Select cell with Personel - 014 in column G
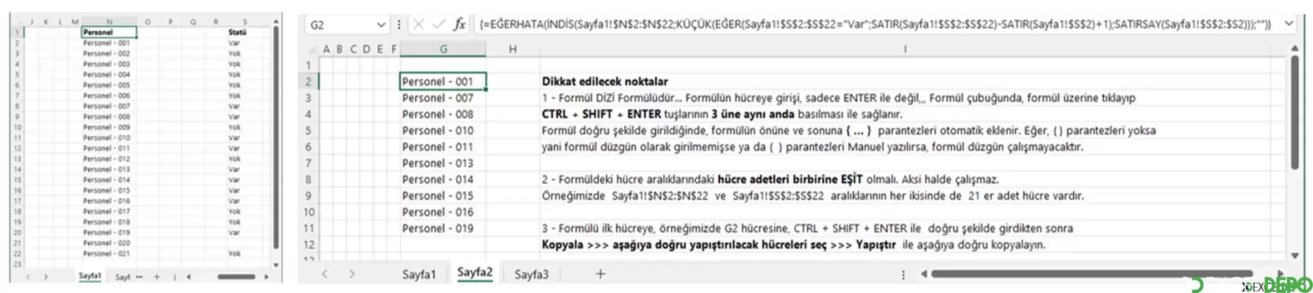The image size is (1313, 293). [x=443, y=179]
